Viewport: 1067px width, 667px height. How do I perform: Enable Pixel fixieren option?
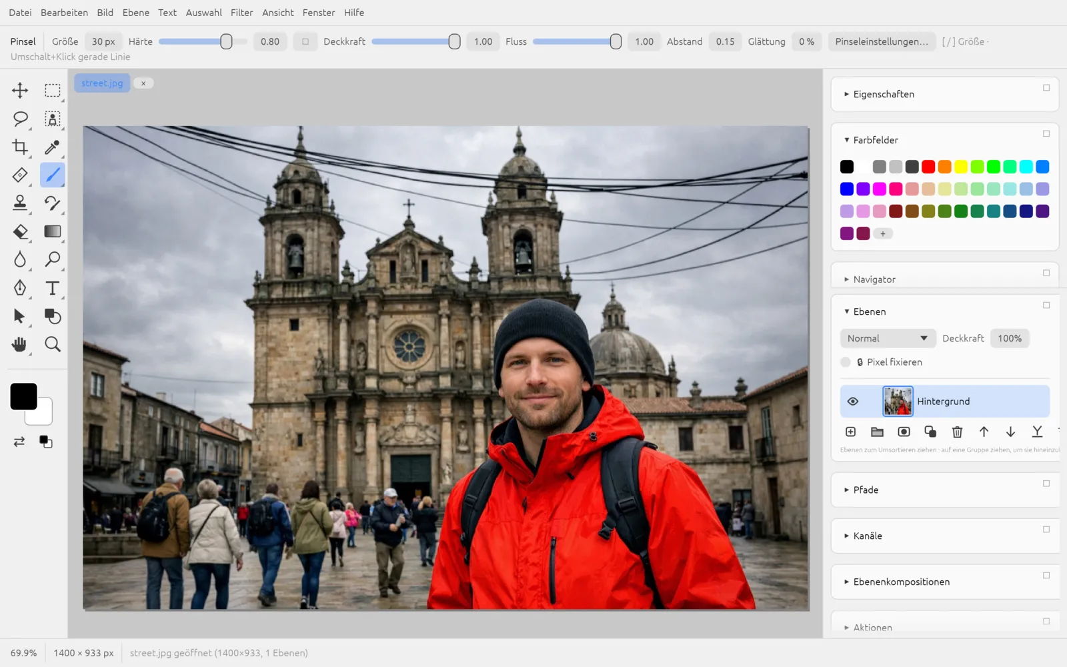846,362
